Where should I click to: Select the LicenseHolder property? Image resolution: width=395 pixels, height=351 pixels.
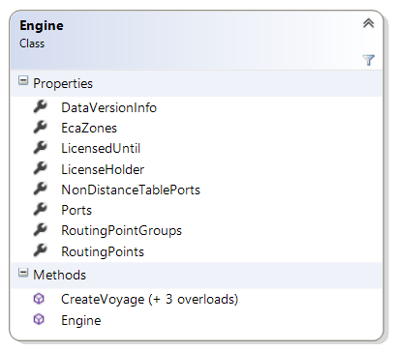[103, 169]
